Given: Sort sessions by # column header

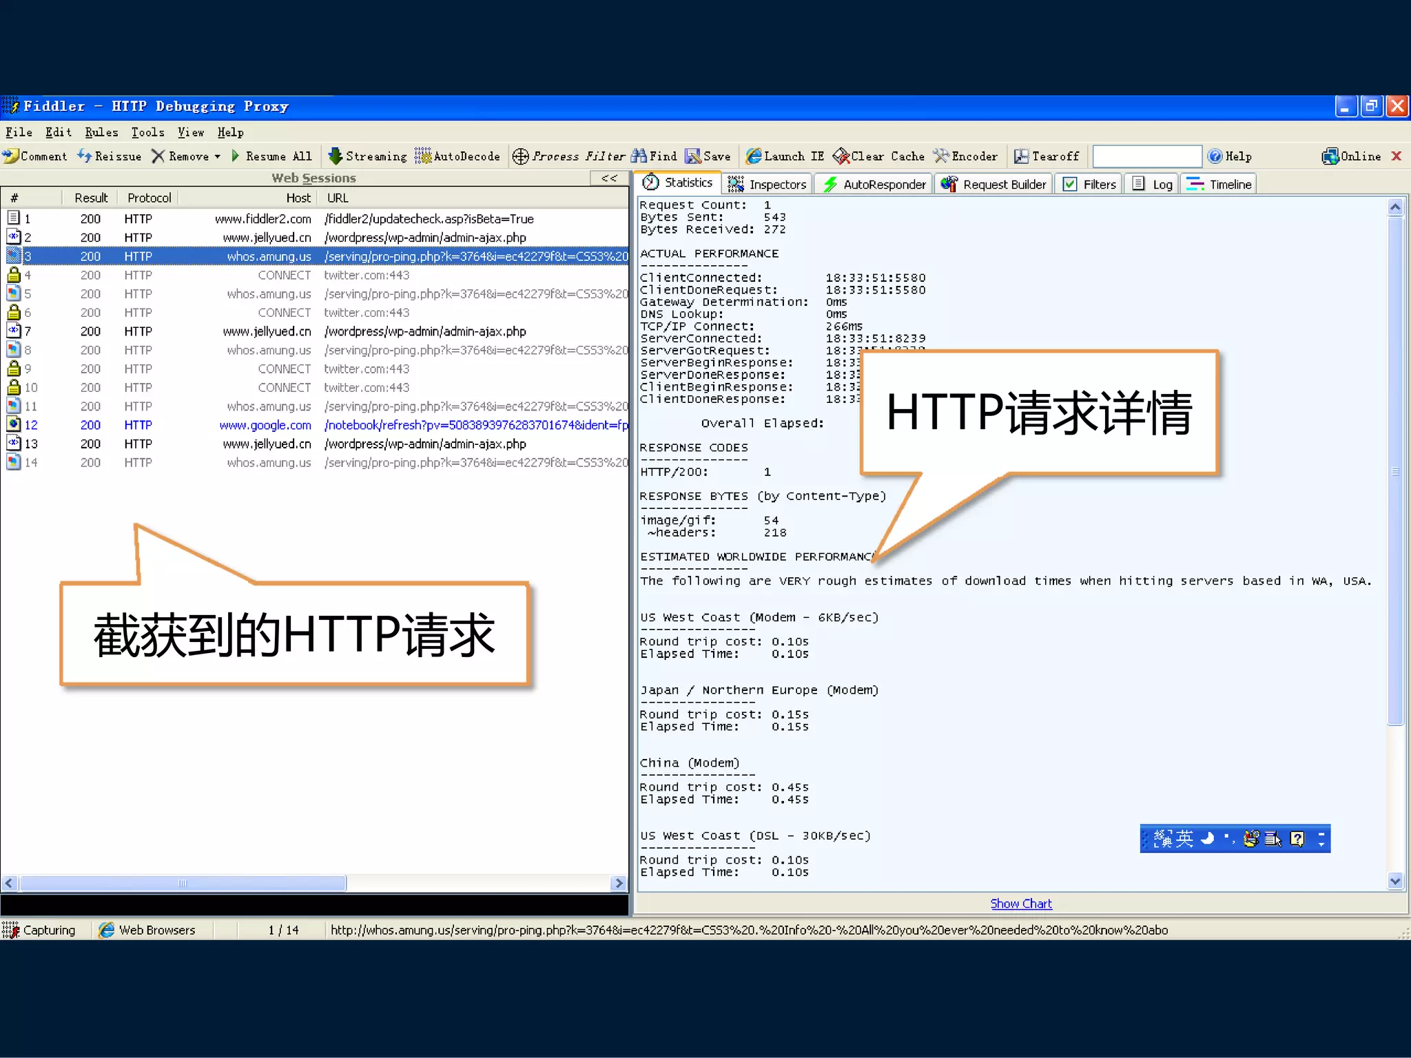Looking at the screenshot, I should click(x=32, y=198).
